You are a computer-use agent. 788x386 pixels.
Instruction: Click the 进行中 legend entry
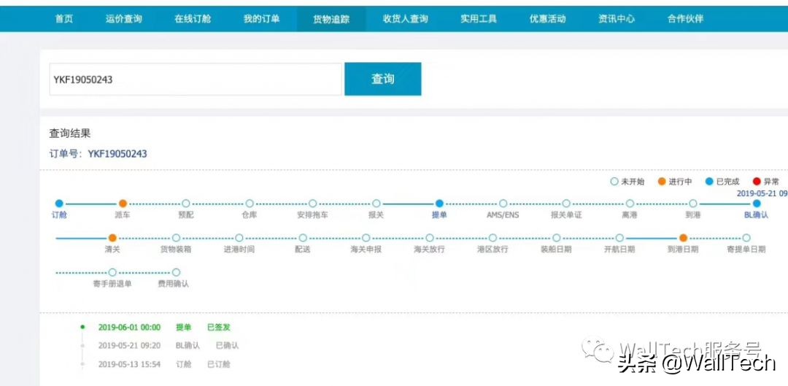point(675,182)
